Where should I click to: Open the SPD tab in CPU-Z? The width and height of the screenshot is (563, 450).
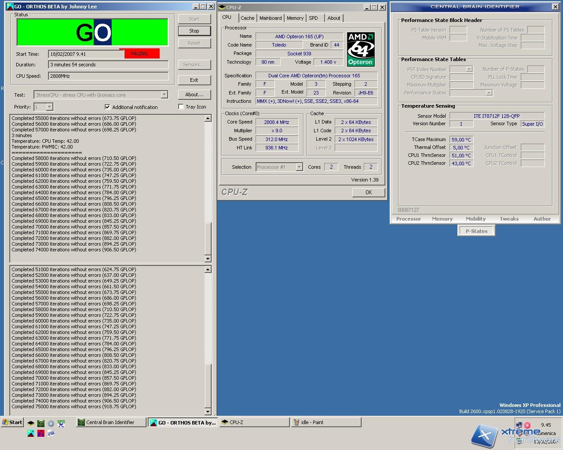click(x=313, y=18)
